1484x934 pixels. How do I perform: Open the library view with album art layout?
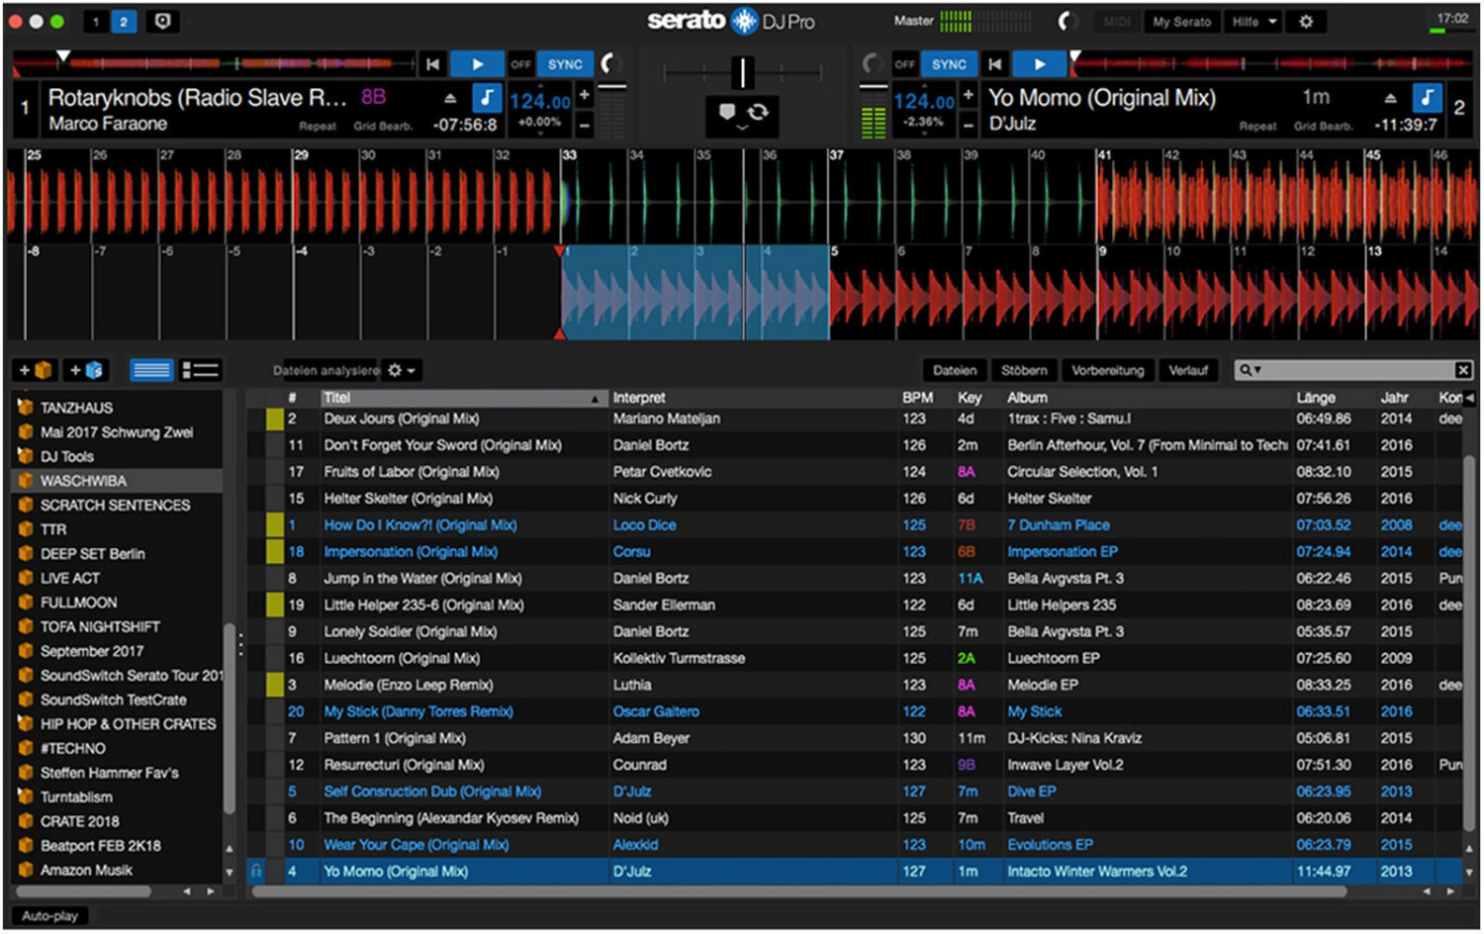coord(200,369)
